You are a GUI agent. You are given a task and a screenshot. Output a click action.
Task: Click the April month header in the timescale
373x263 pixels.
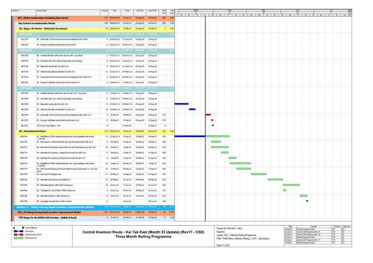[230, 10]
